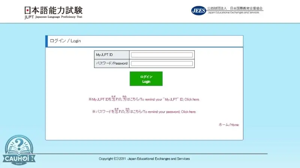Click the JLPT logo in the header
The image size is (300, 168).
[53, 13]
